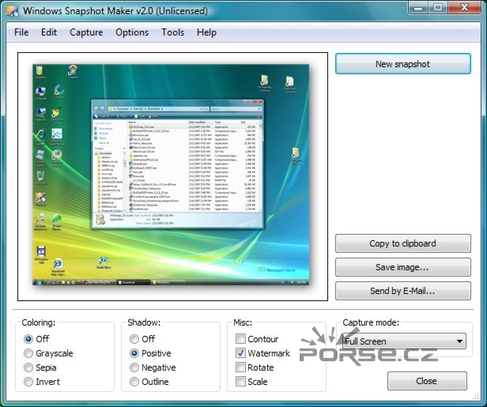Enable the Contour checkbox
487x407 pixels.
click(241, 339)
